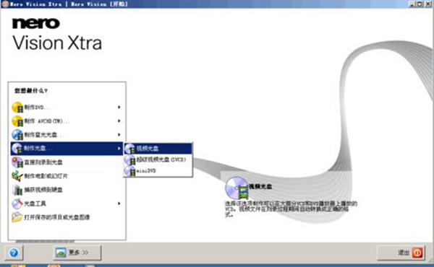Click the 光盘工具 disc icon
The width and height of the screenshot is (434, 267).
[17, 203]
